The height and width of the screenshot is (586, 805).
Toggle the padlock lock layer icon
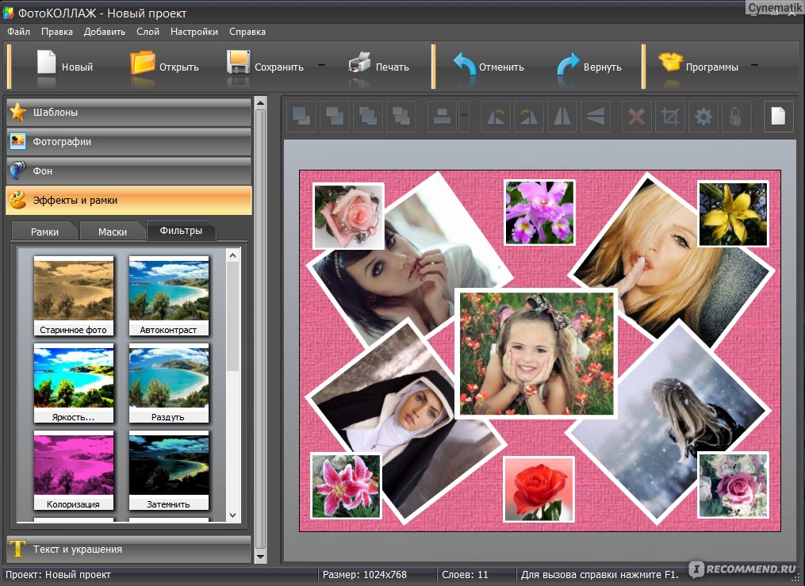point(736,117)
